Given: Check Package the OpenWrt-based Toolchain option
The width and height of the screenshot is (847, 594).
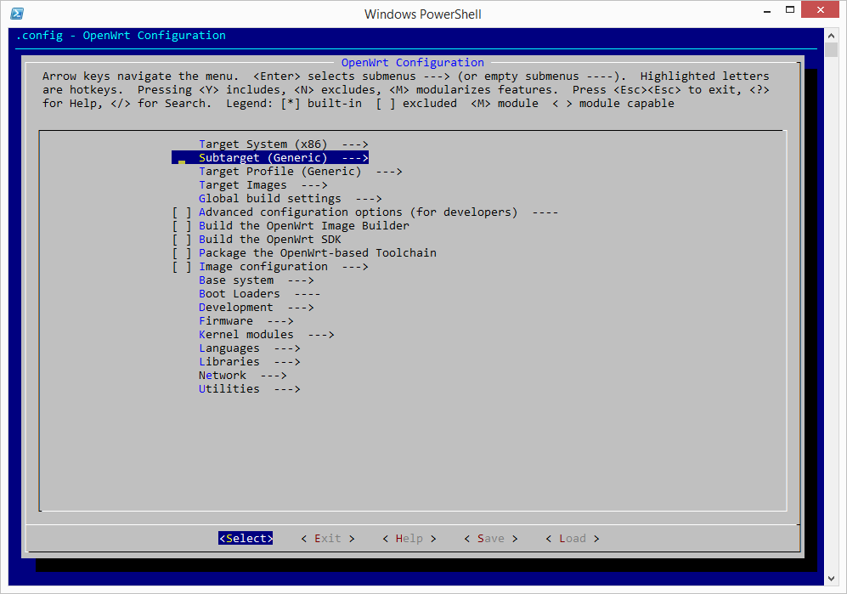Looking at the screenshot, I should click(x=182, y=253).
